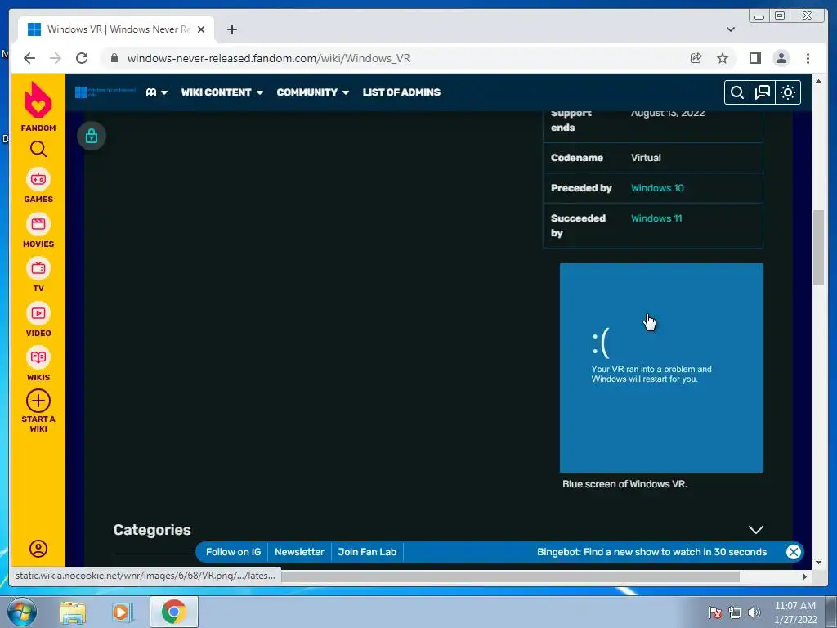Open List of Admins page

(401, 92)
